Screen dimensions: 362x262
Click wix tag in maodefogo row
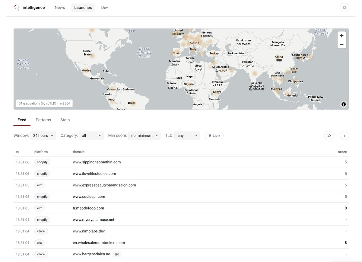tap(39, 208)
